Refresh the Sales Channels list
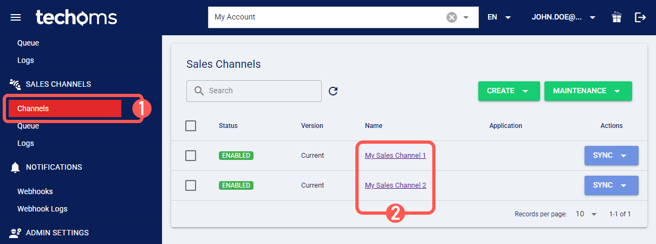This screenshot has width=656, height=244. (333, 91)
